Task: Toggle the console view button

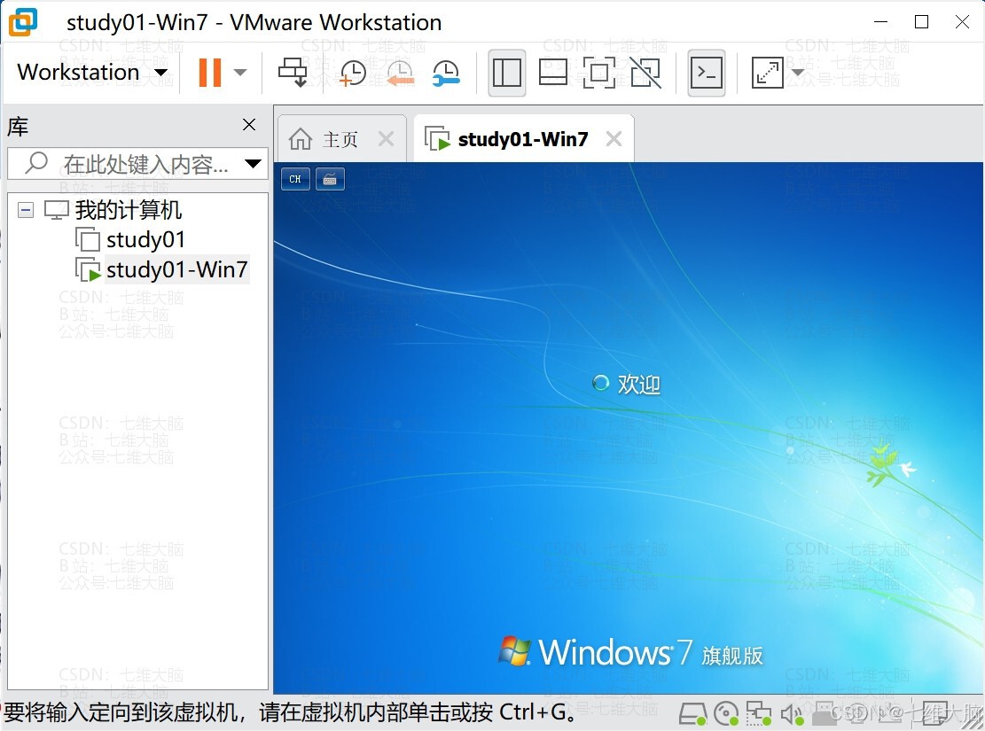Action: 706,73
